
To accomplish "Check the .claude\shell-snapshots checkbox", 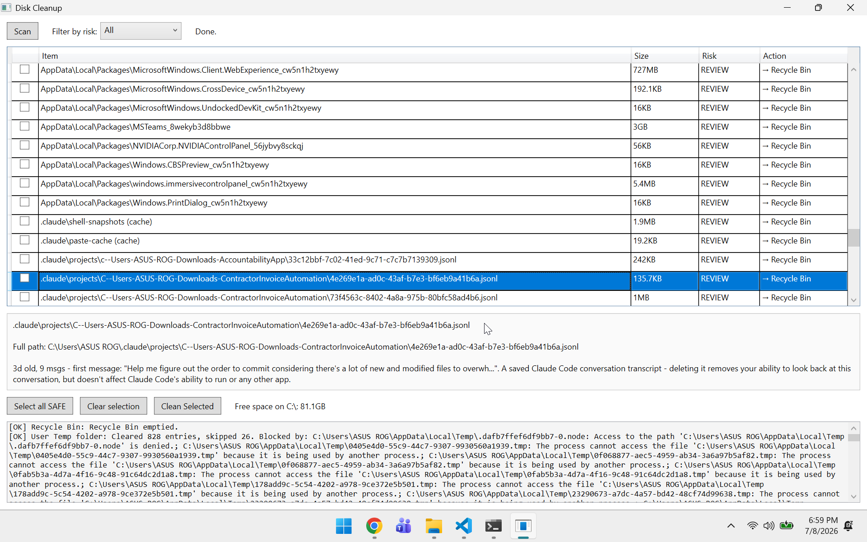I will pyautogui.click(x=25, y=221).
